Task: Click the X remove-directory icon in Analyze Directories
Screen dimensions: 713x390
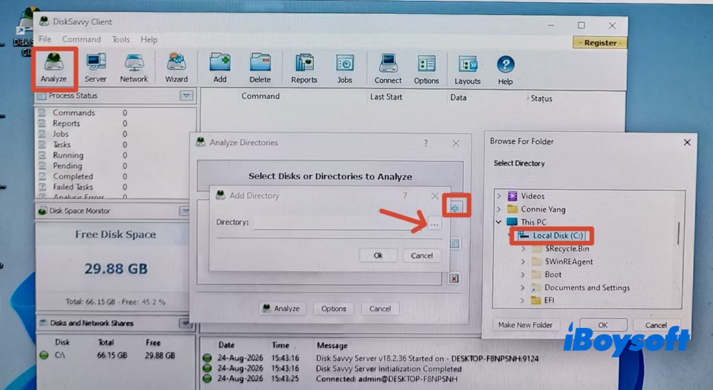Action: click(x=453, y=278)
